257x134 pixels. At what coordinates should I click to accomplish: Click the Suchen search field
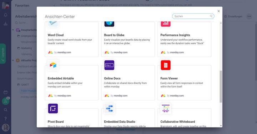pos(193,16)
